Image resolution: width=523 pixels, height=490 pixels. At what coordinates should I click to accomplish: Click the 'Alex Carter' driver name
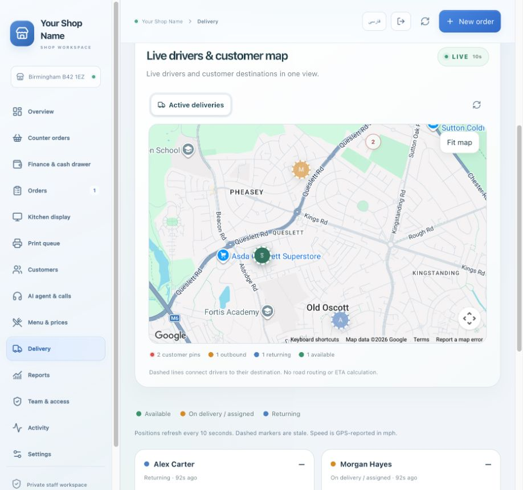[174, 464]
